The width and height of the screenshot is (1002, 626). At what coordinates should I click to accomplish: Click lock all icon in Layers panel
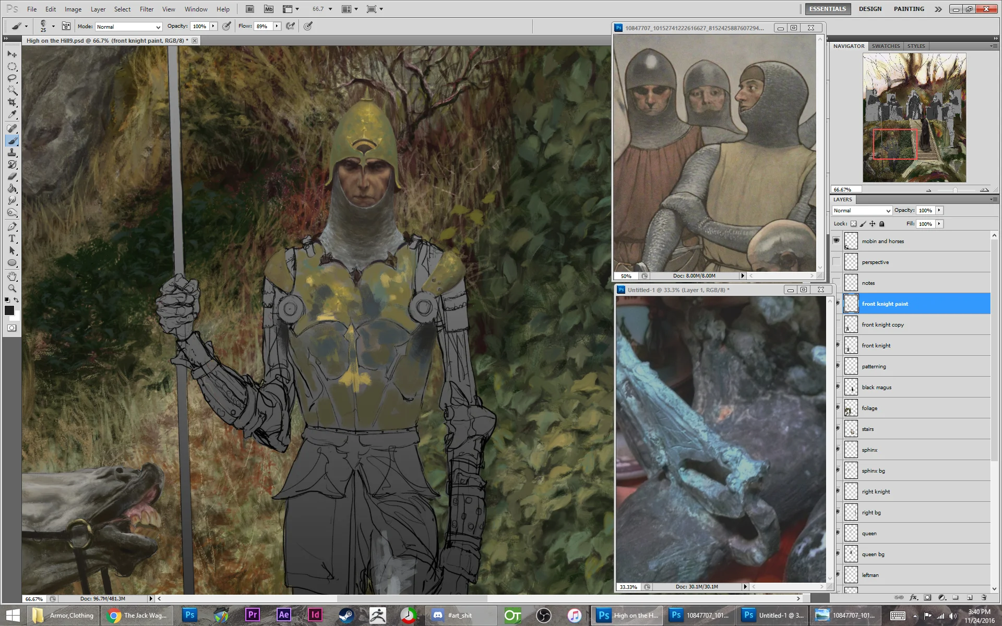(x=882, y=224)
